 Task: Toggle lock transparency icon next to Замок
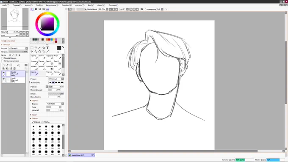coord(10,55)
